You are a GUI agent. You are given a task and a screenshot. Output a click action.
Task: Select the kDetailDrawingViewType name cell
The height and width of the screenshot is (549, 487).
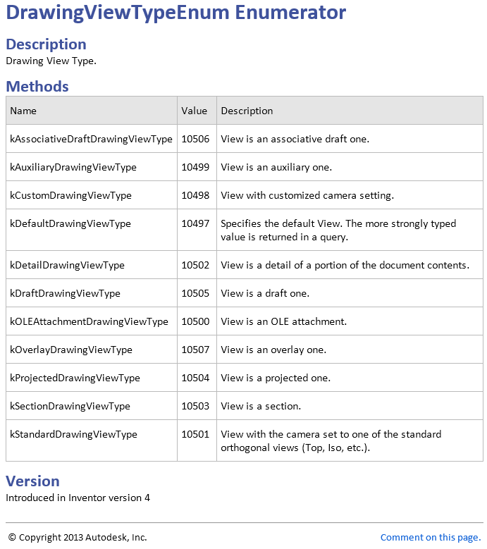[67, 265]
